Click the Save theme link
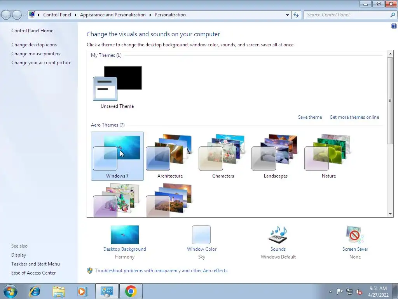Image resolution: width=398 pixels, height=299 pixels. pos(310,117)
